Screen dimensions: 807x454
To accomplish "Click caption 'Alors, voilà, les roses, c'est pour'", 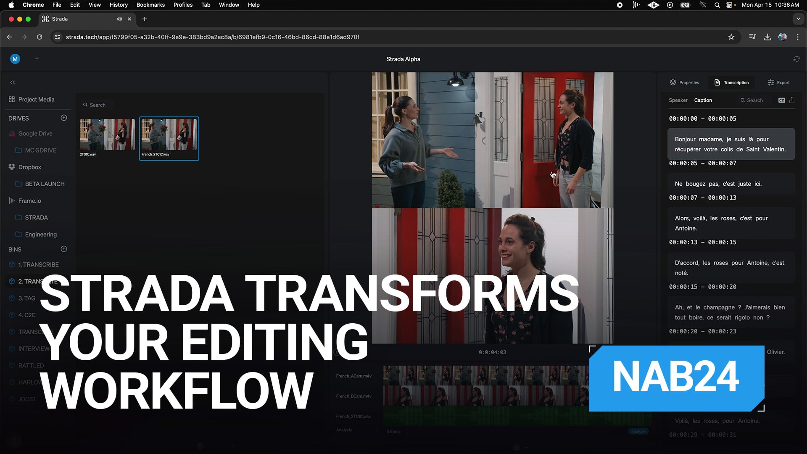I will [x=731, y=223].
